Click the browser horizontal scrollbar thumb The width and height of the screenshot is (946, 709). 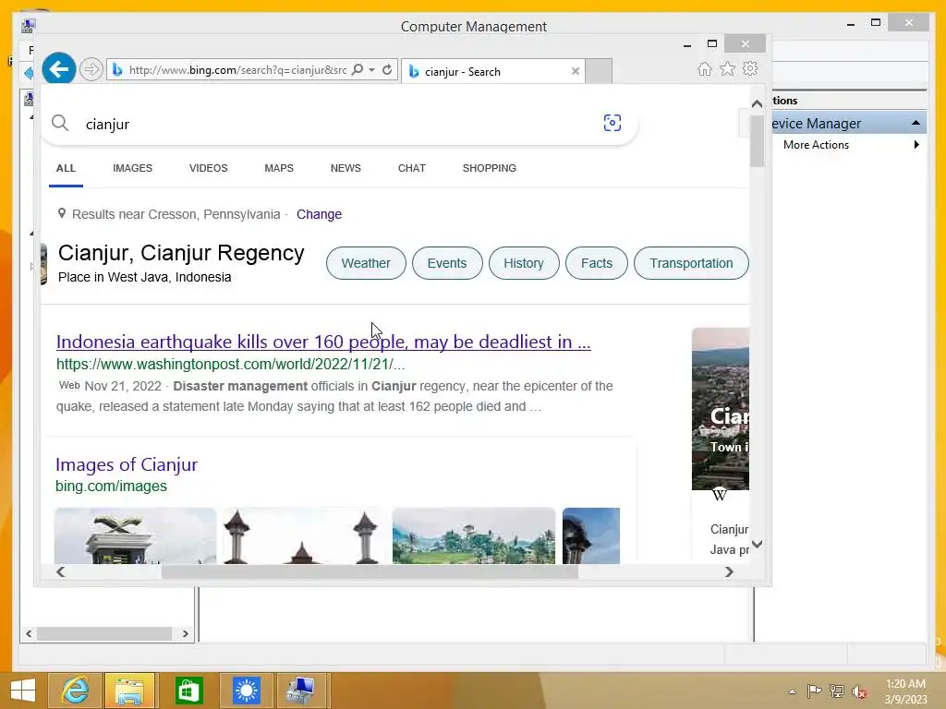pyautogui.click(x=370, y=571)
